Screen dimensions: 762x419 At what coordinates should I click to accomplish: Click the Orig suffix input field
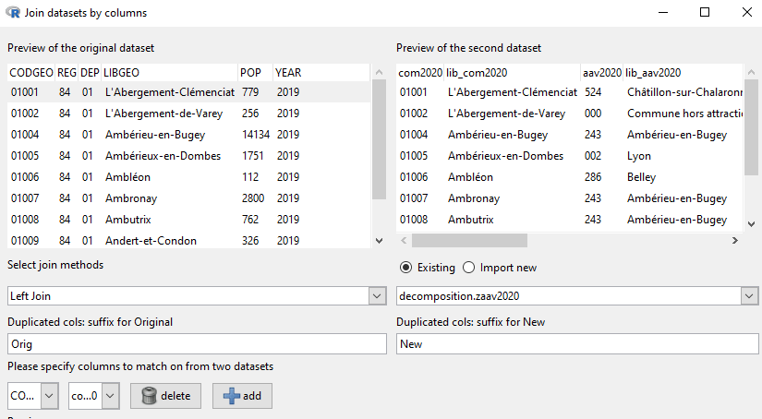(196, 344)
